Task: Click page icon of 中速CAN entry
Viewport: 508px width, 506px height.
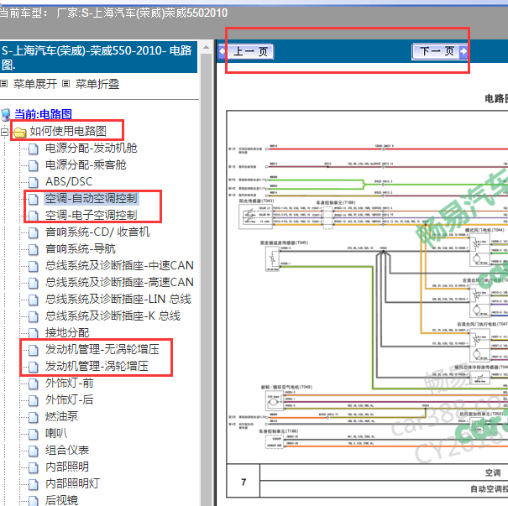Action: point(33,267)
